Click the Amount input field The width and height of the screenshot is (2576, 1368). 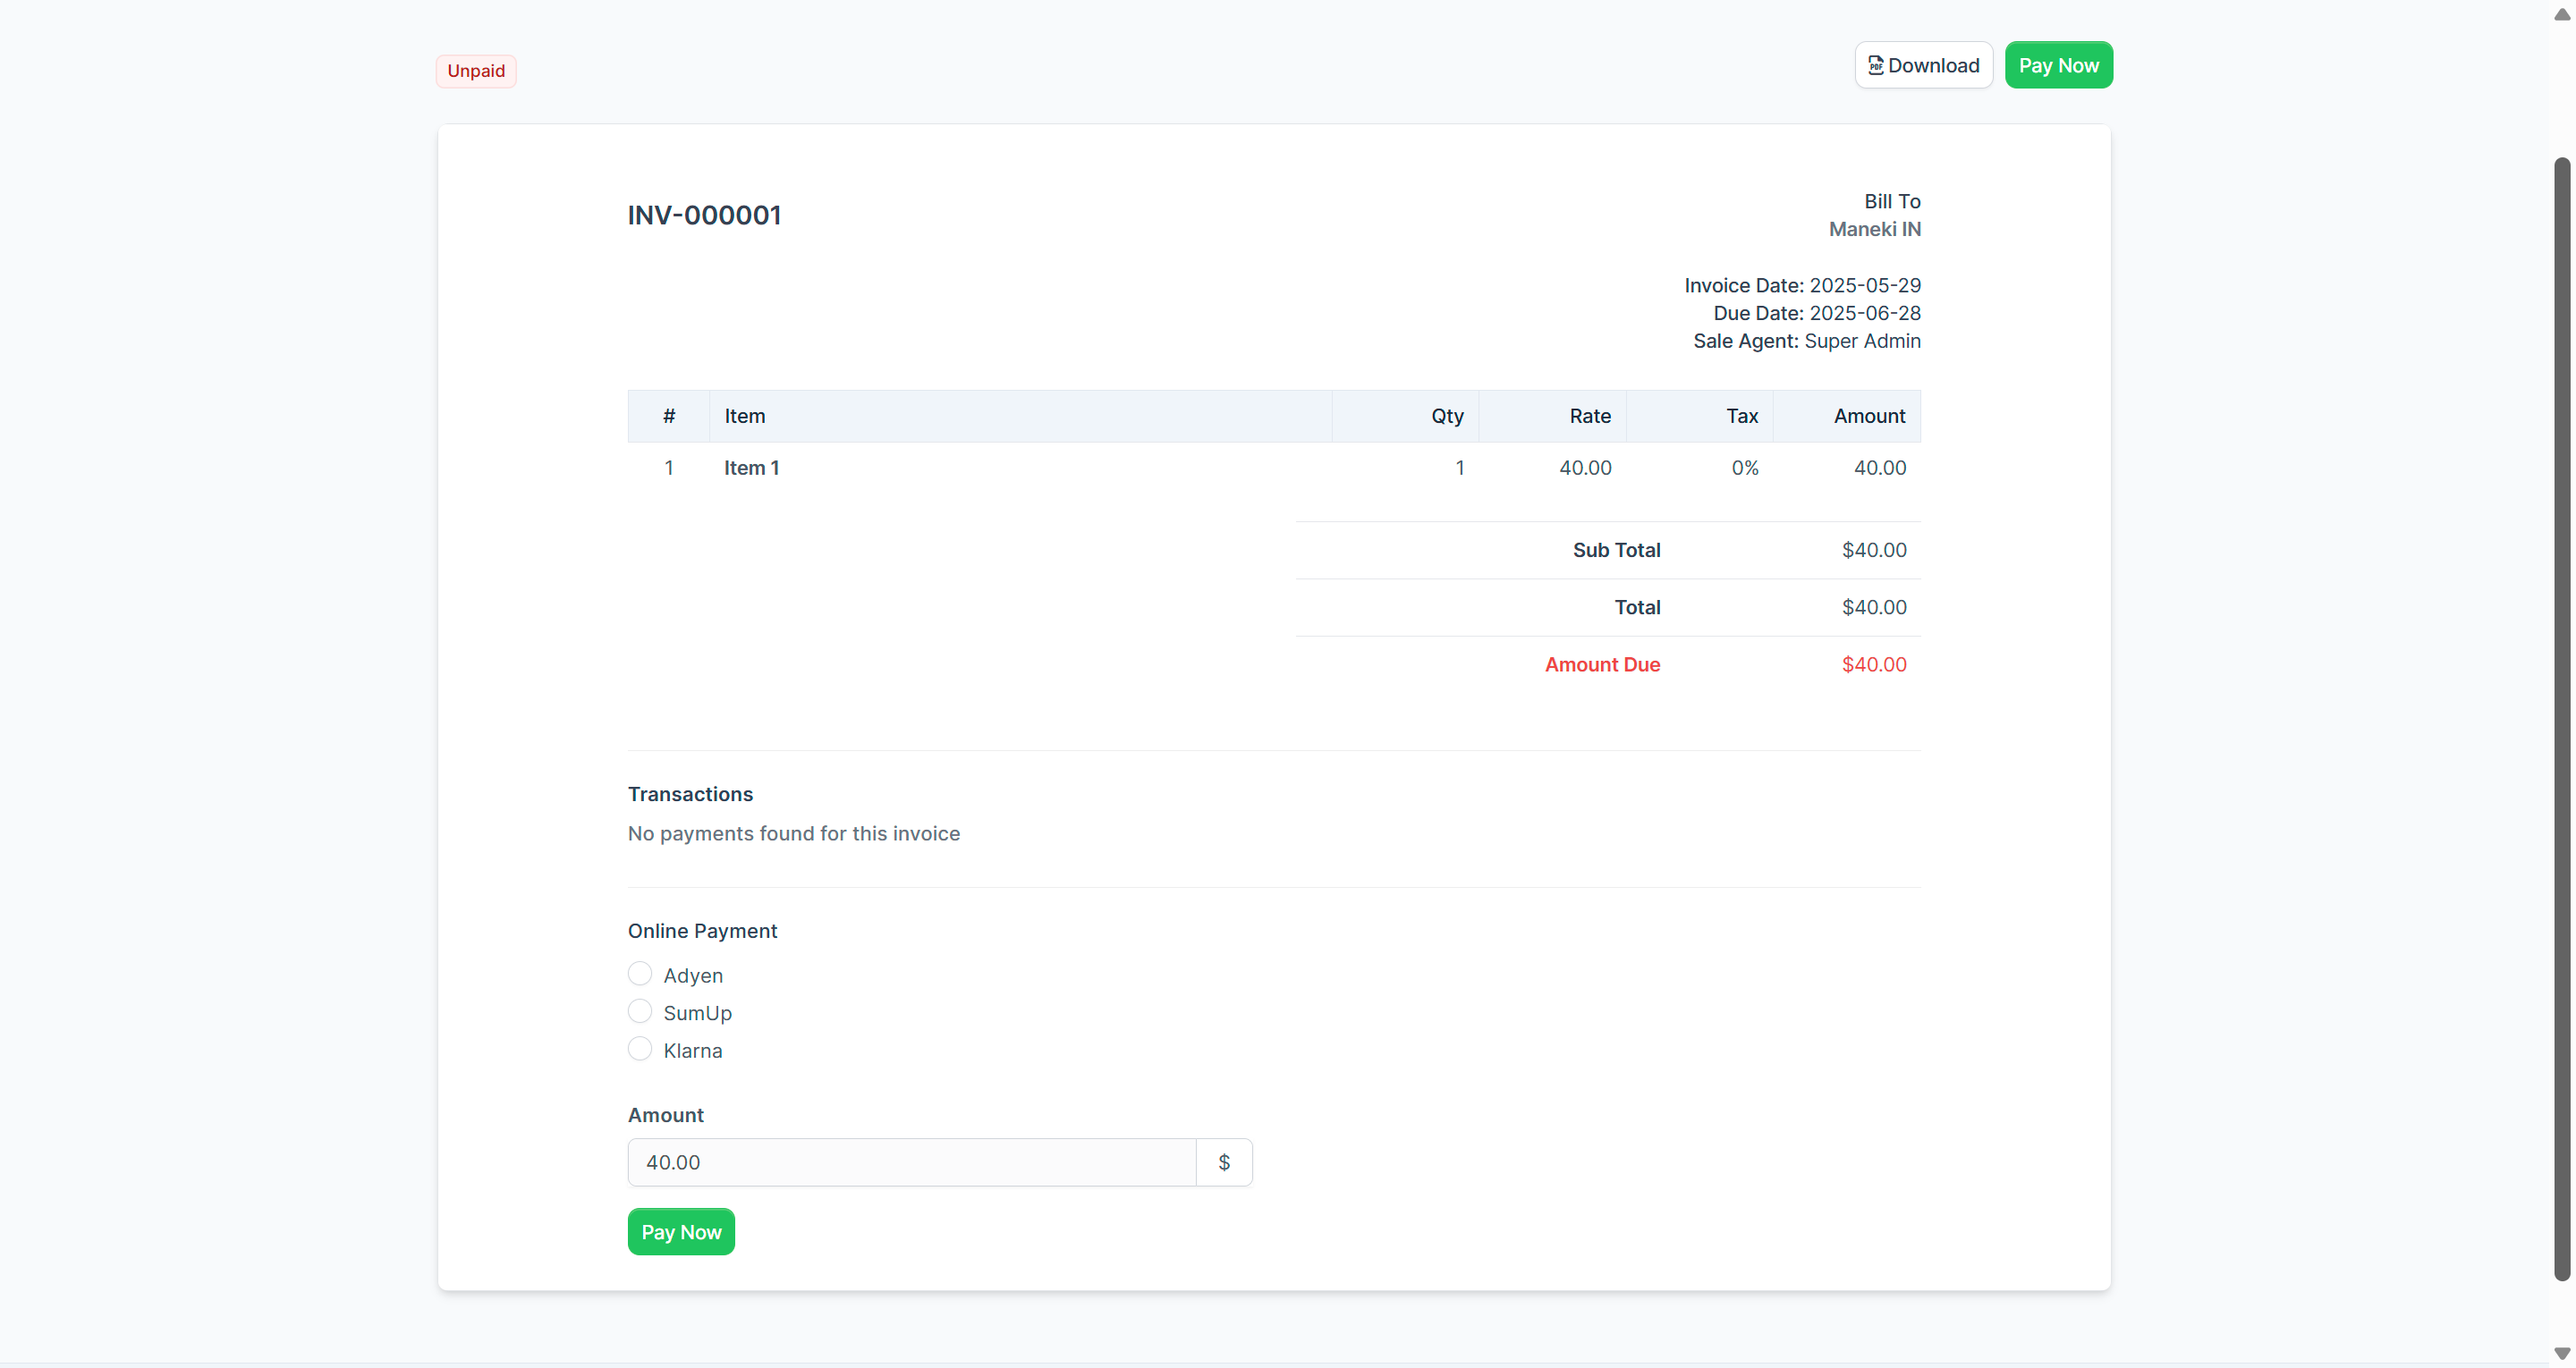pos(911,1162)
